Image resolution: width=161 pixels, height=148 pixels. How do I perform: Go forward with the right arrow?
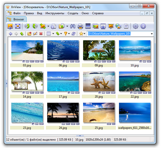point(16,34)
